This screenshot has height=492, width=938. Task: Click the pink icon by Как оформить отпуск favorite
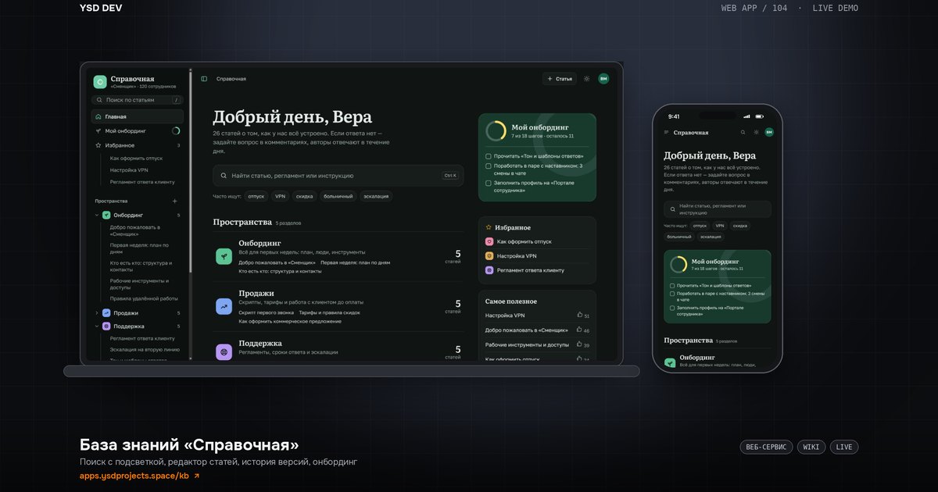tap(489, 242)
